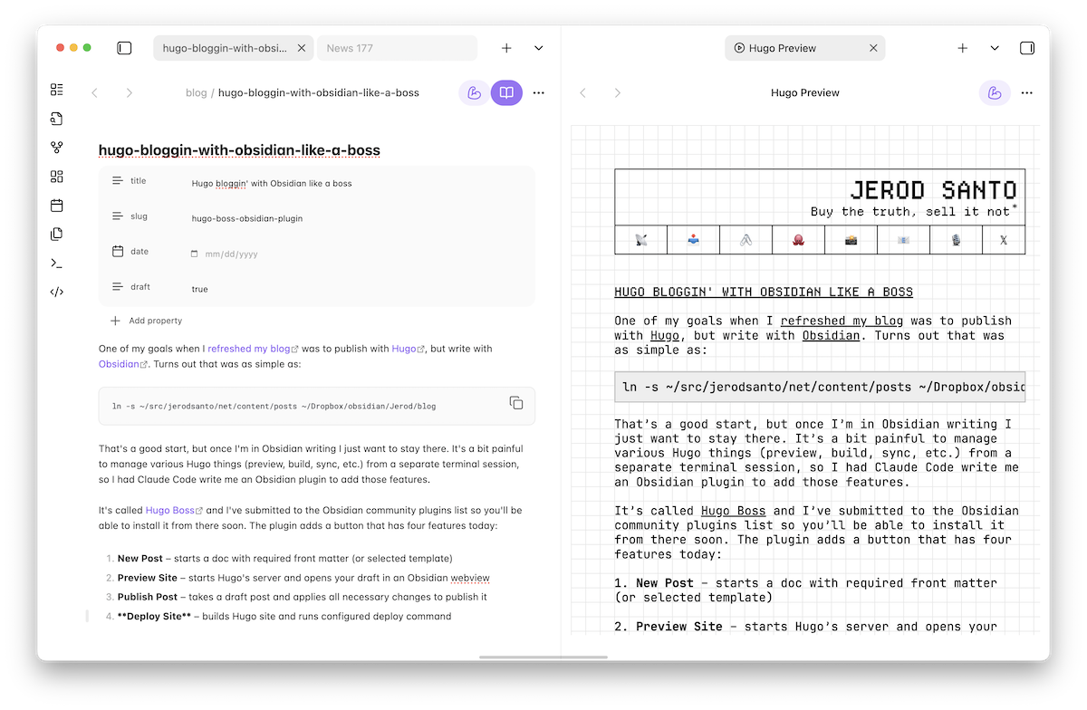The image size is (1087, 710).
Task: Switch to the News 177 tab
Action: [395, 48]
